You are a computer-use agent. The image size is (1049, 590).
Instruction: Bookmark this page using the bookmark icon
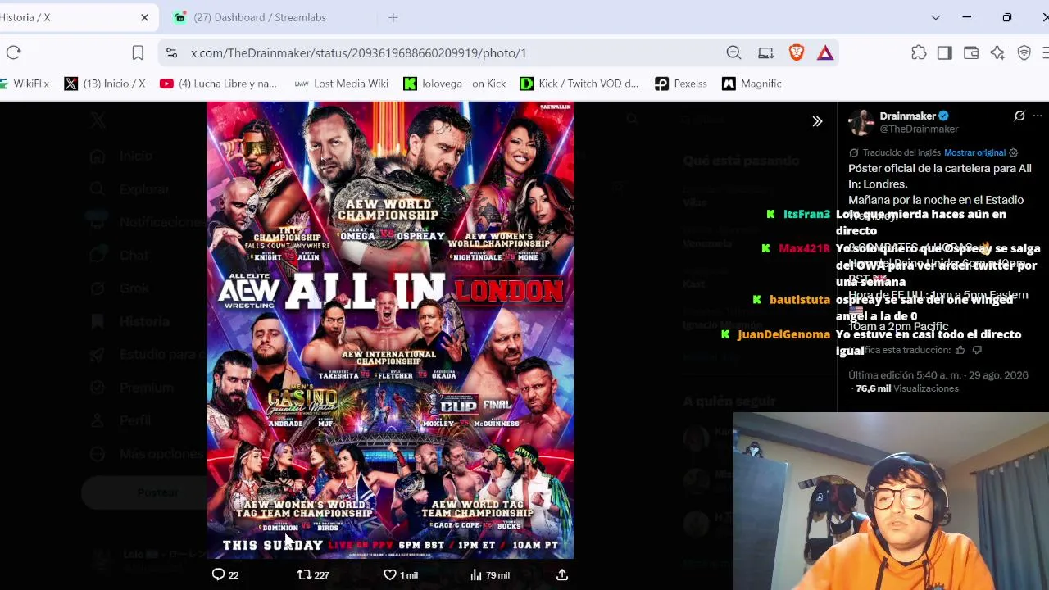[138, 52]
